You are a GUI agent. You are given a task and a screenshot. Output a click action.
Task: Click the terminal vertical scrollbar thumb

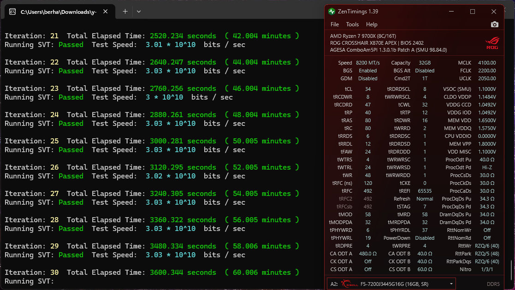(x=511, y=271)
